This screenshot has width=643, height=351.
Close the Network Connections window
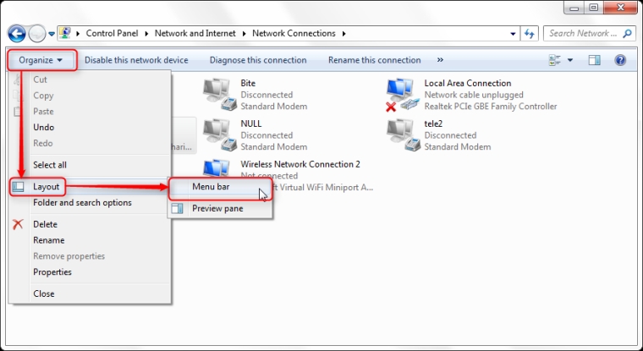[x=620, y=8]
